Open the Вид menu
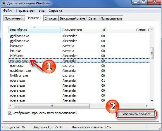This screenshot has height=131, width=162. point(42,11)
